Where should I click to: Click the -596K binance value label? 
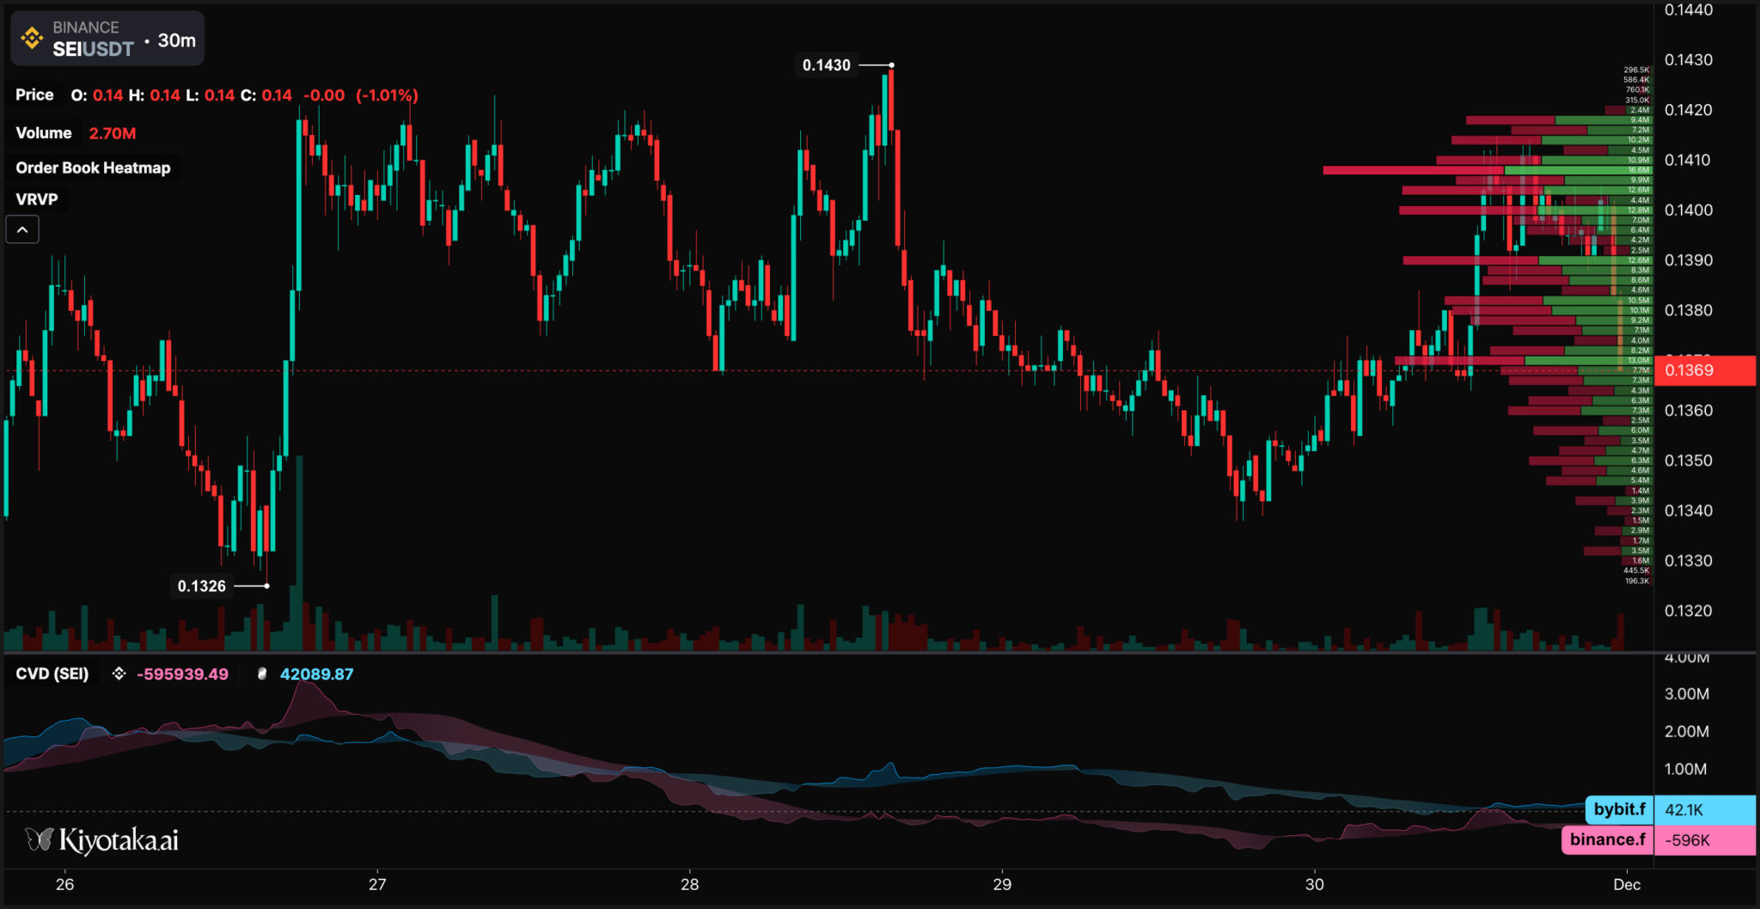pos(1705,839)
